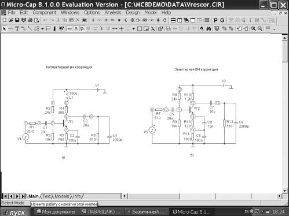Select source V5 in the right circuit

(x=152, y=131)
